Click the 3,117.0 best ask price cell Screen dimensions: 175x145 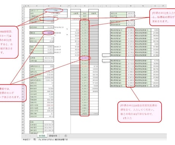point(130,55)
